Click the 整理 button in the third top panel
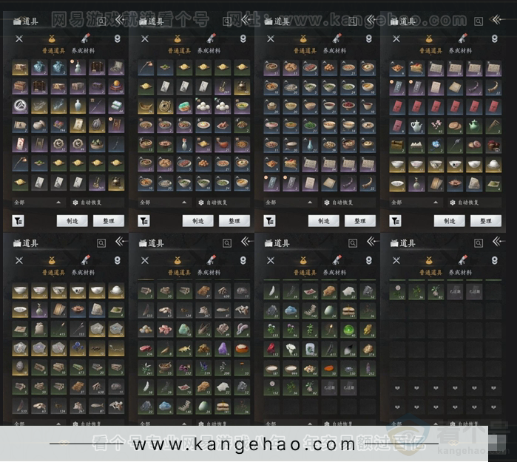The height and width of the screenshot is (462, 517). (360, 221)
